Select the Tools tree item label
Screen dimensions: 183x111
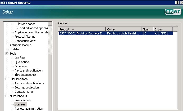click(x=13, y=54)
